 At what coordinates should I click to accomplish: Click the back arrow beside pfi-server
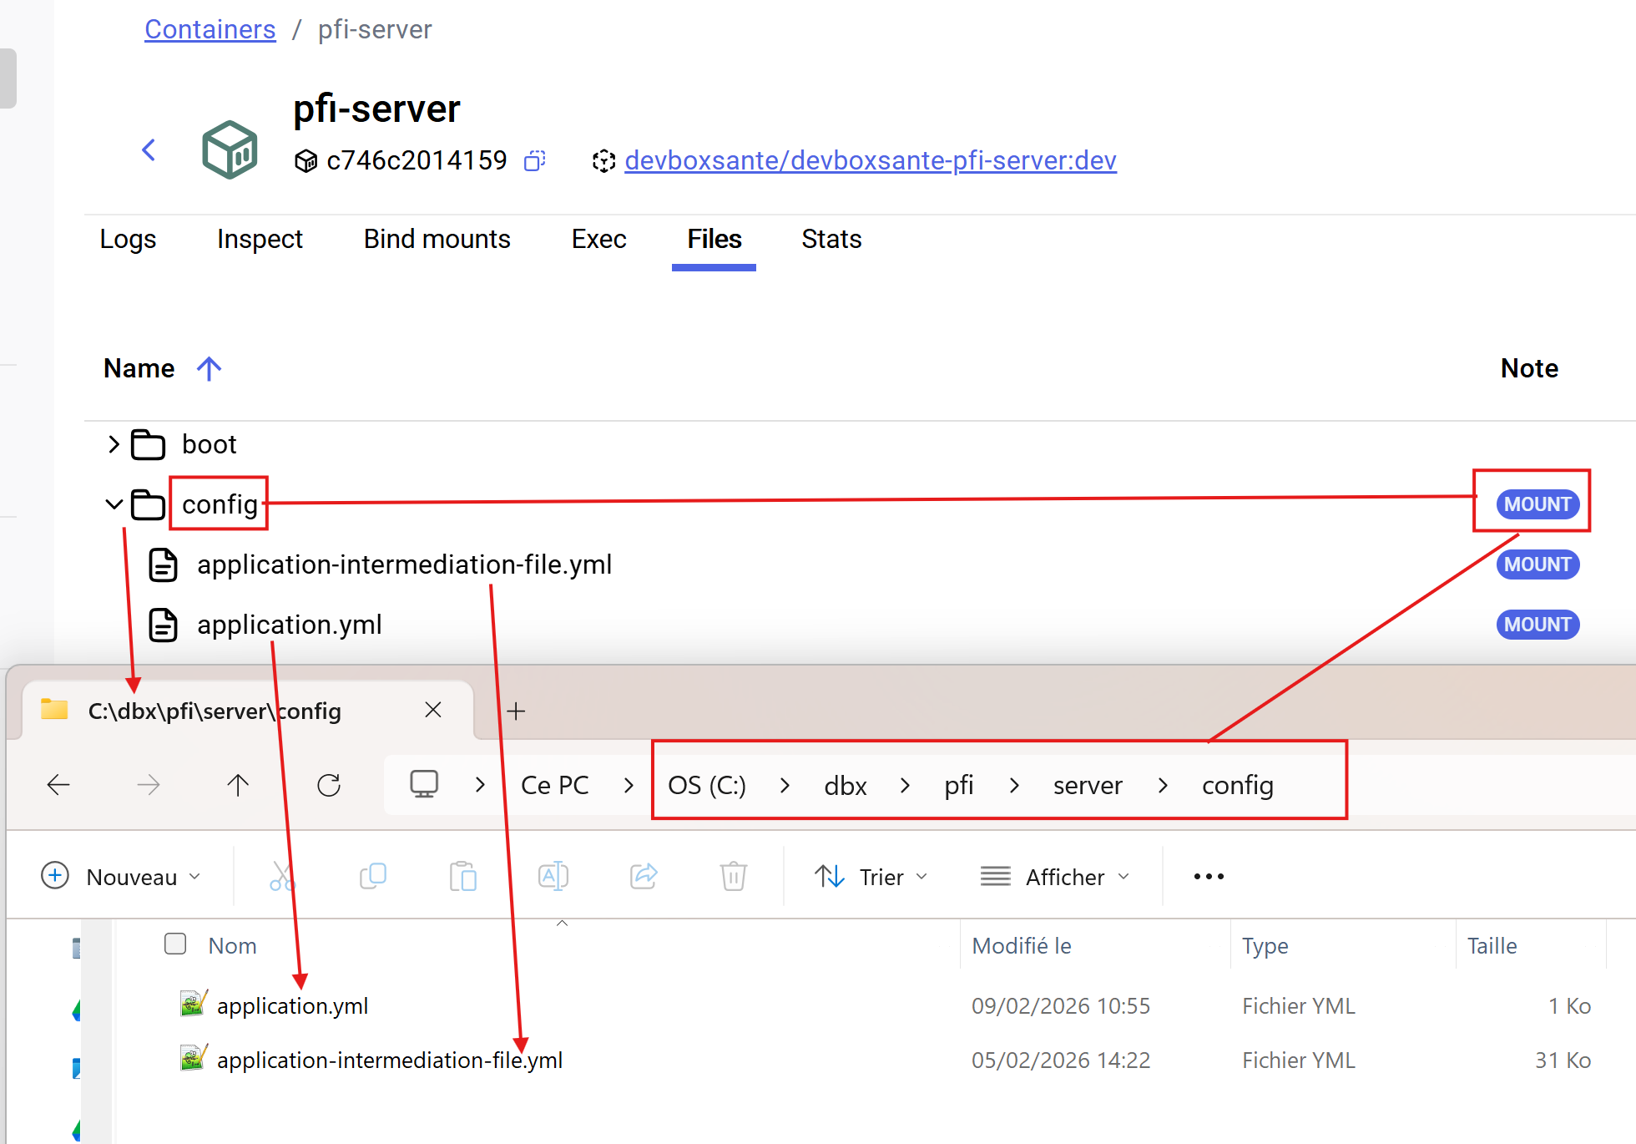click(149, 150)
